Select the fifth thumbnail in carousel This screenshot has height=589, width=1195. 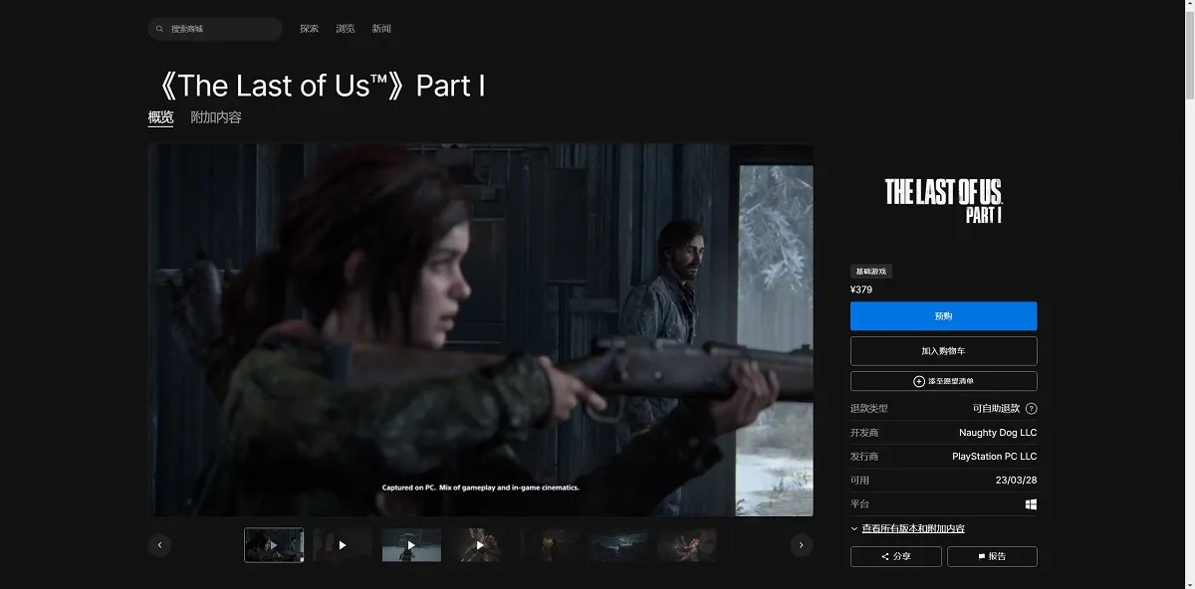(549, 545)
